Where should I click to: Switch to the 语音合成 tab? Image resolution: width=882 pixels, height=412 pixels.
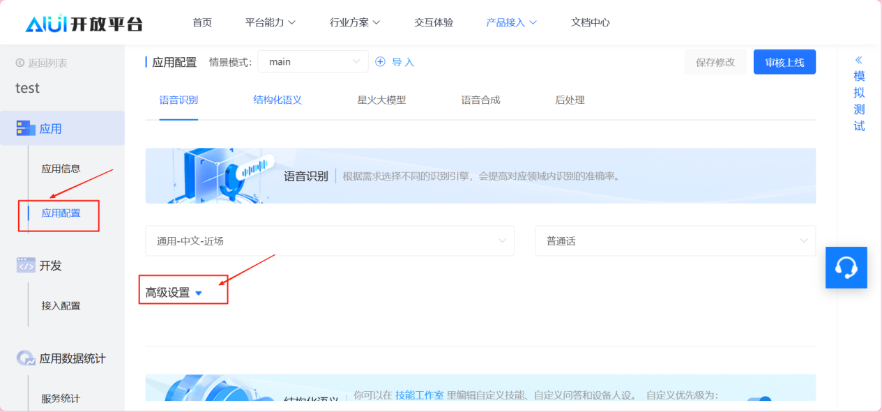(480, 100)
